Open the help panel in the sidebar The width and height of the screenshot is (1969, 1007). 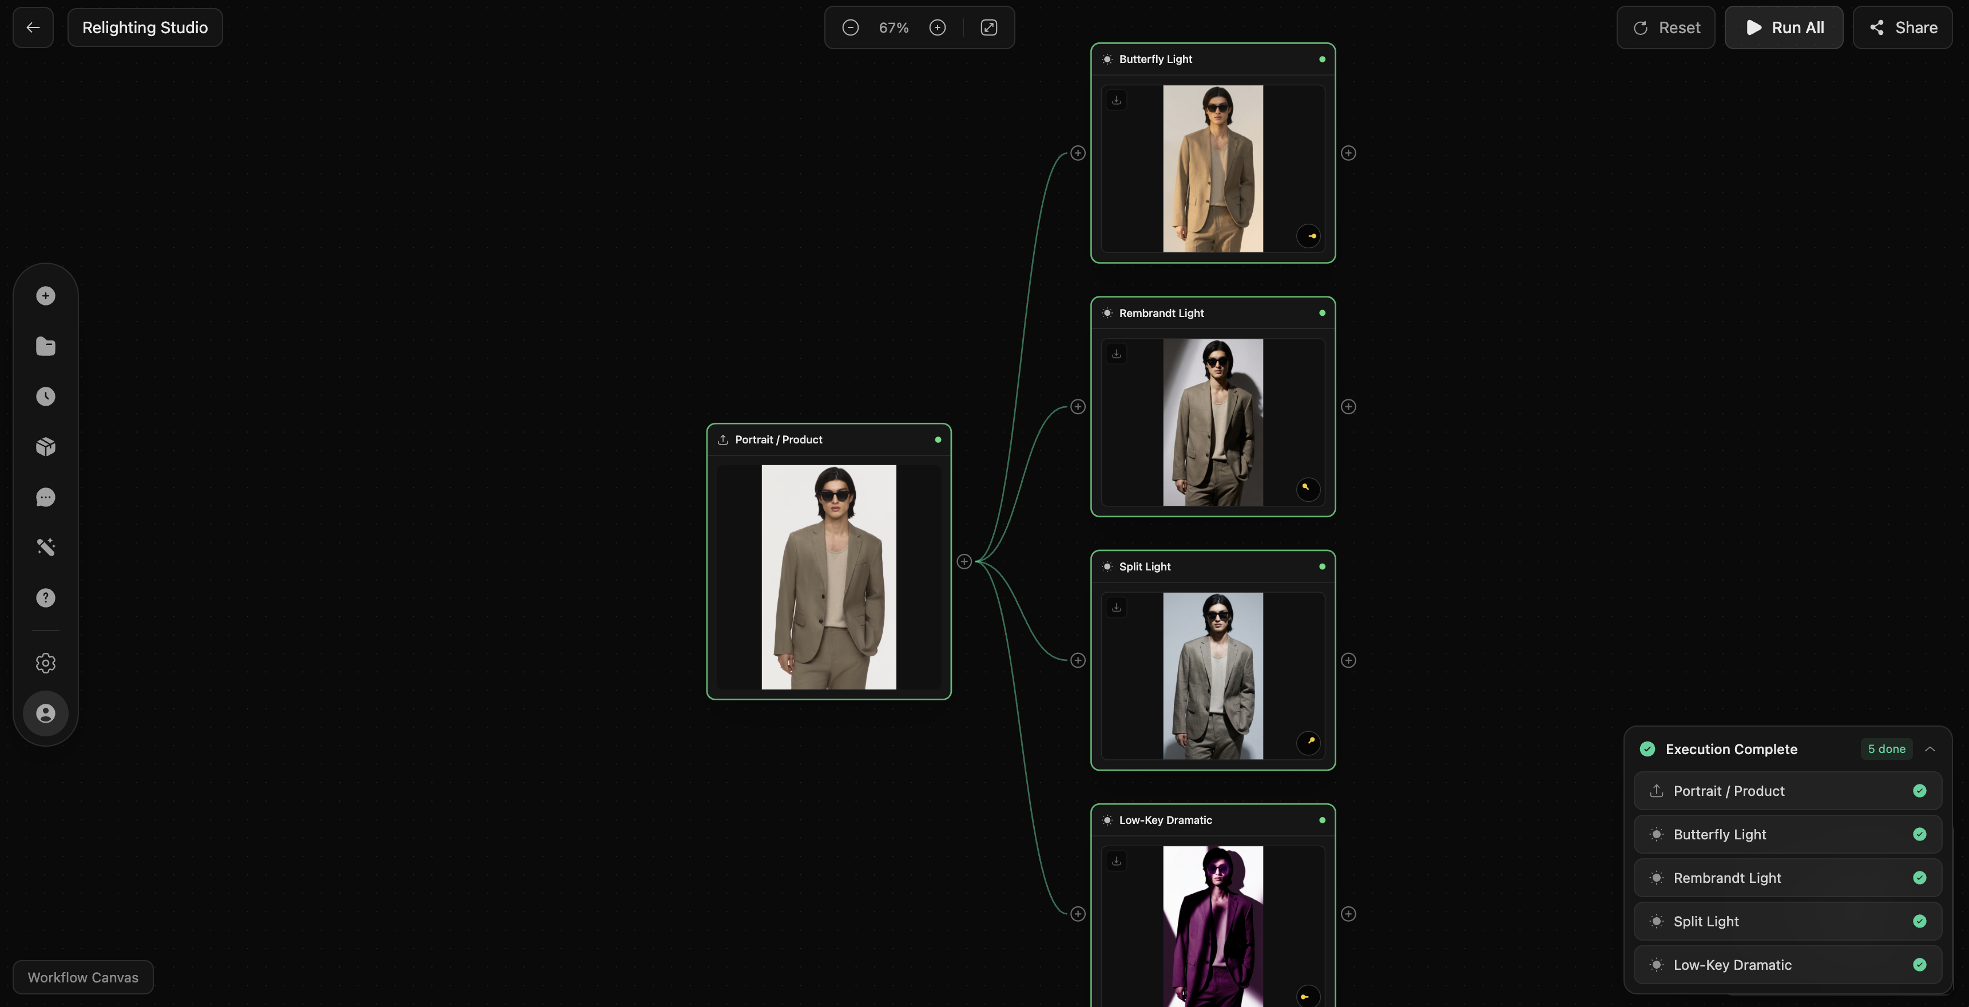(x=45, y=598)
